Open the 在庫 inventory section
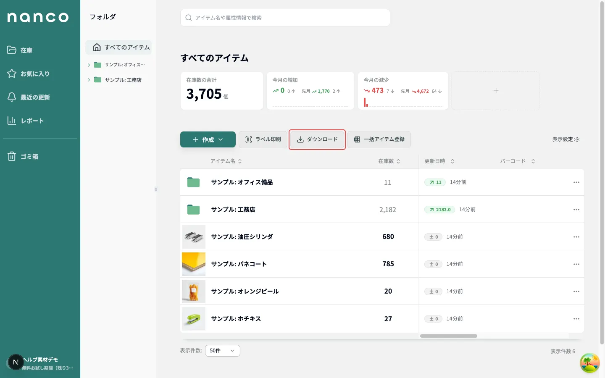The image size is (605, 378). (x=20, y=50)
